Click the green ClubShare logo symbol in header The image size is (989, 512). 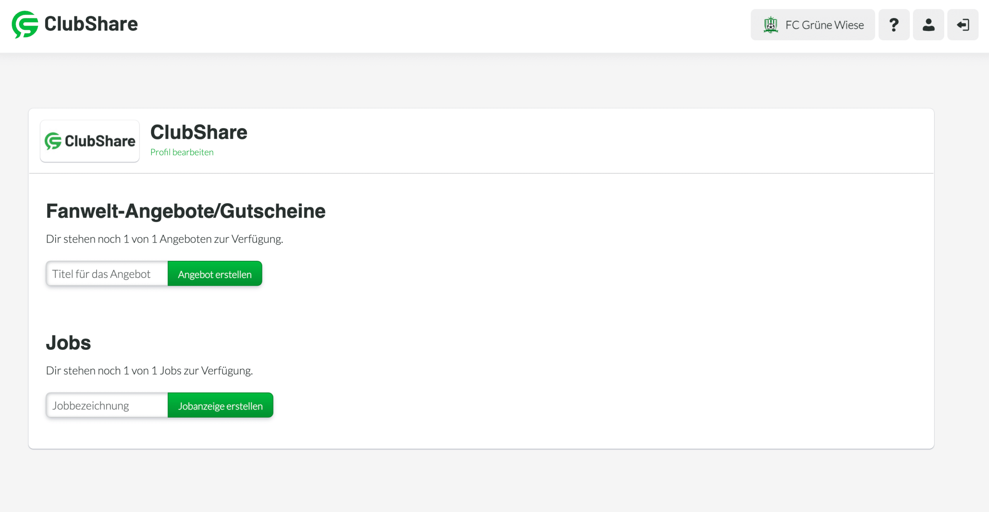pos(25,24)
